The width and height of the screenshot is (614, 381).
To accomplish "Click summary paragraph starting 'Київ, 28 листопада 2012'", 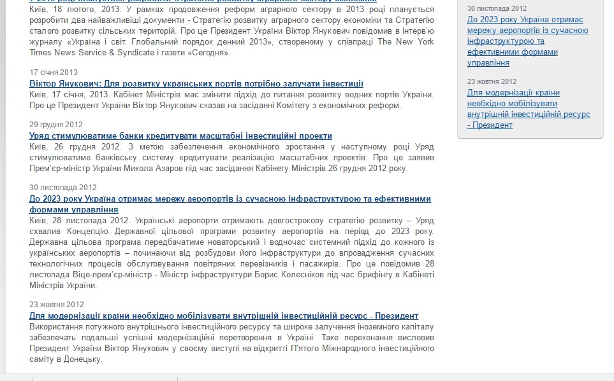I will tap(231, 253).
